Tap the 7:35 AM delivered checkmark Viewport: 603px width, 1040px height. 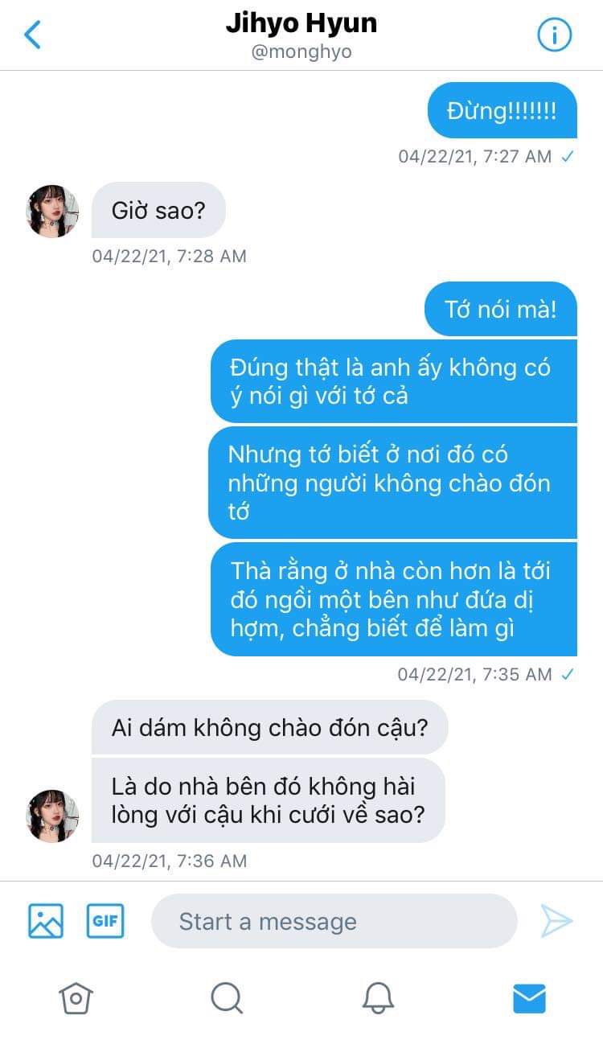tap(568, 674)
